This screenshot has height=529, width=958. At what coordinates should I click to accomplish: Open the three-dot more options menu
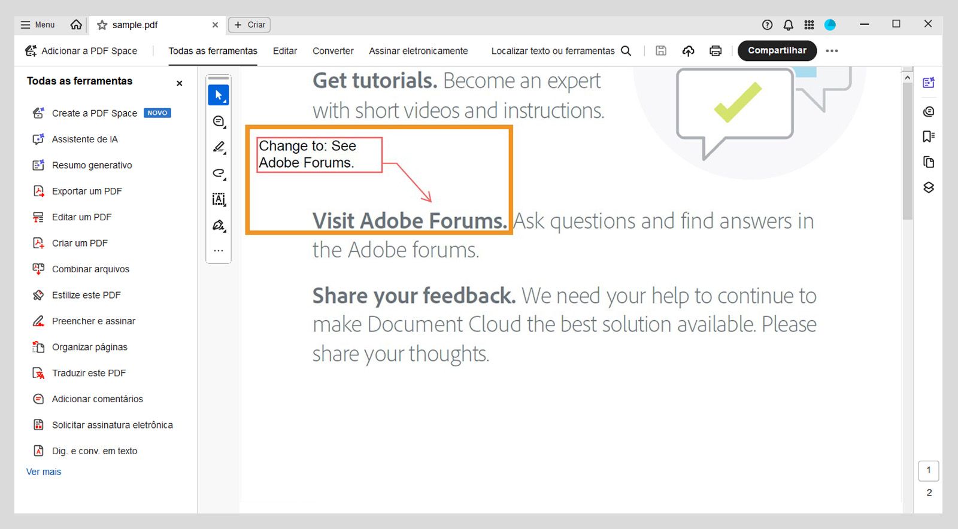click(832, 51)
